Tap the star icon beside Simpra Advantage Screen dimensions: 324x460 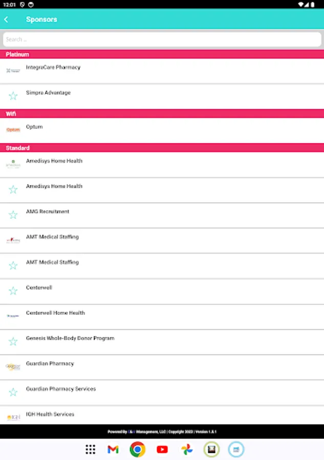13,96
